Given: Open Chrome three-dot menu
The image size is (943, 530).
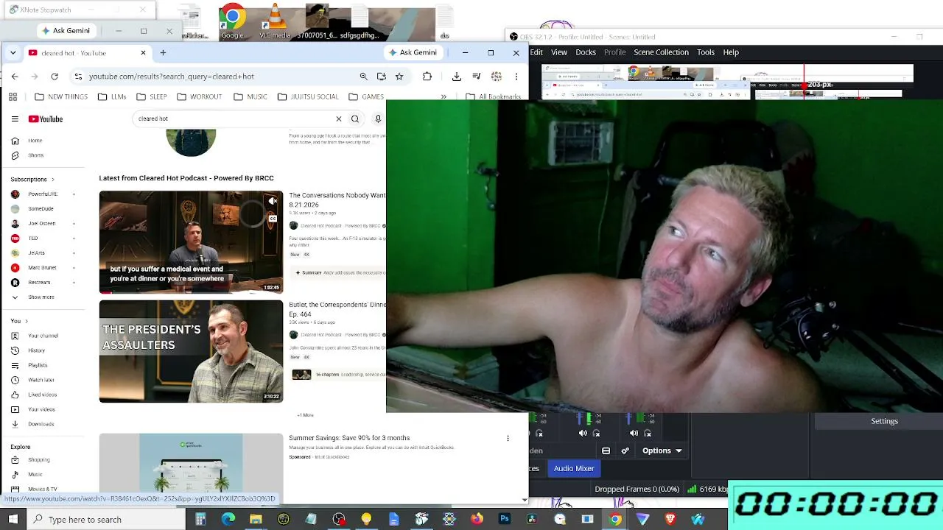Looking at the screenshot, I should (516, 76).
